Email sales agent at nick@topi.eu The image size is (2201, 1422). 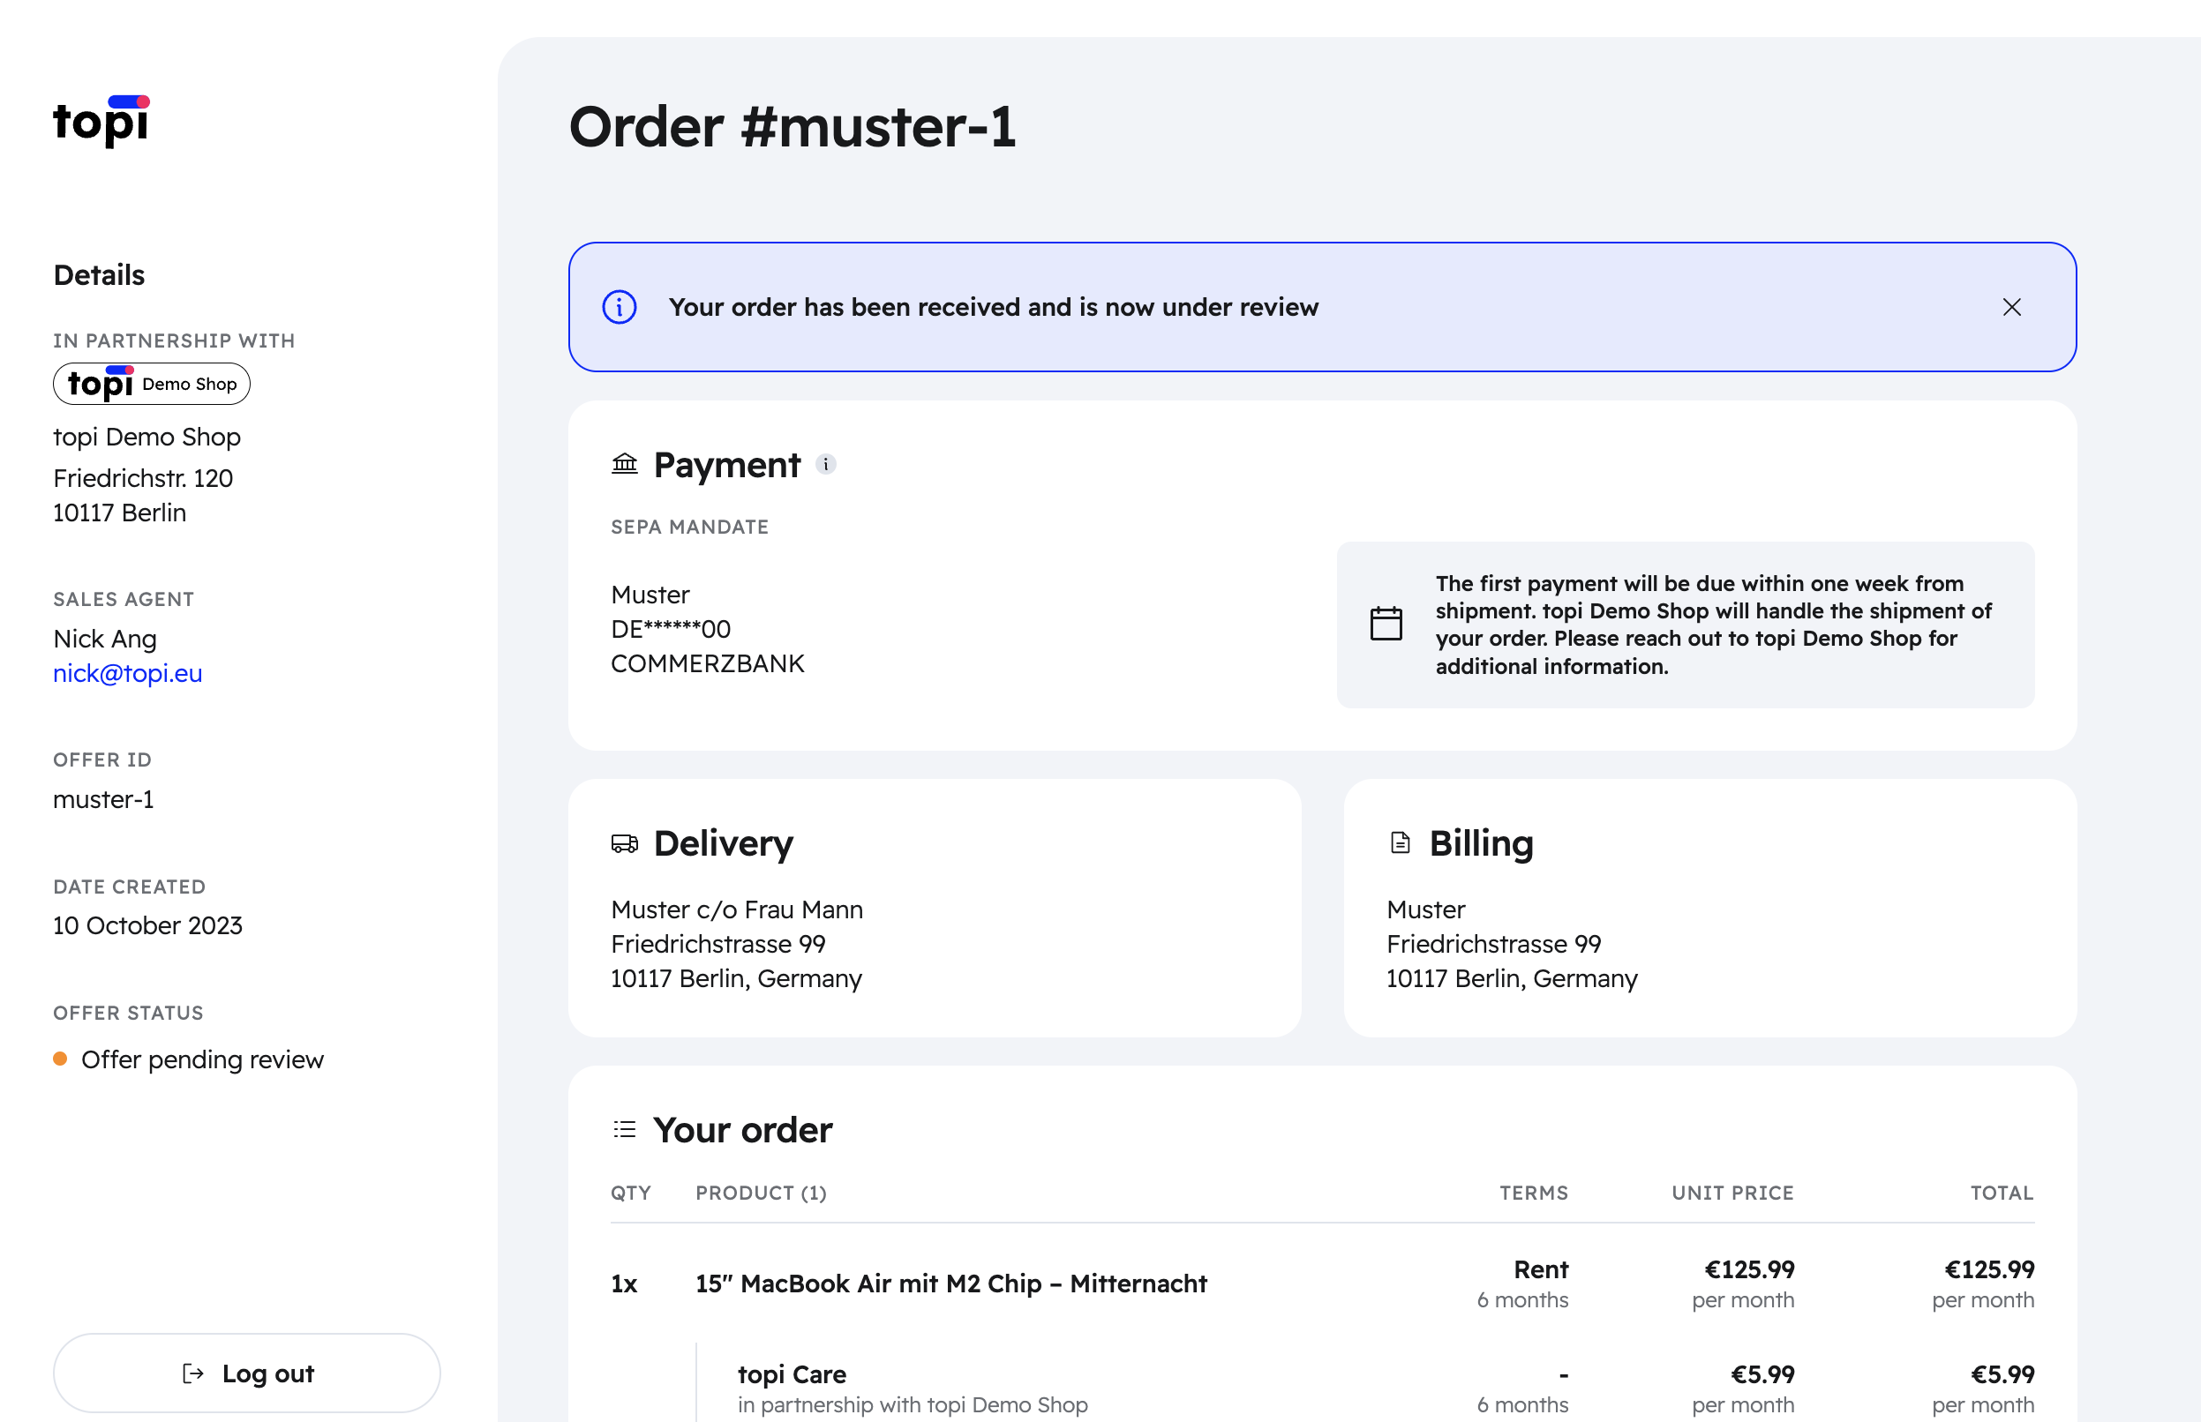point(127,673)
